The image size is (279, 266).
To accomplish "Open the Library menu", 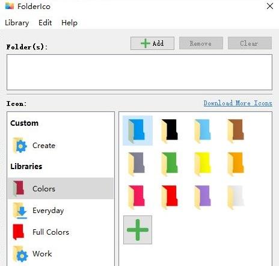I will coord(17,23).
